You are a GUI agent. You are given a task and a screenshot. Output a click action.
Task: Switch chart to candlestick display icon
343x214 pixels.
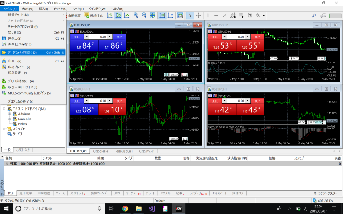point(118,16)
